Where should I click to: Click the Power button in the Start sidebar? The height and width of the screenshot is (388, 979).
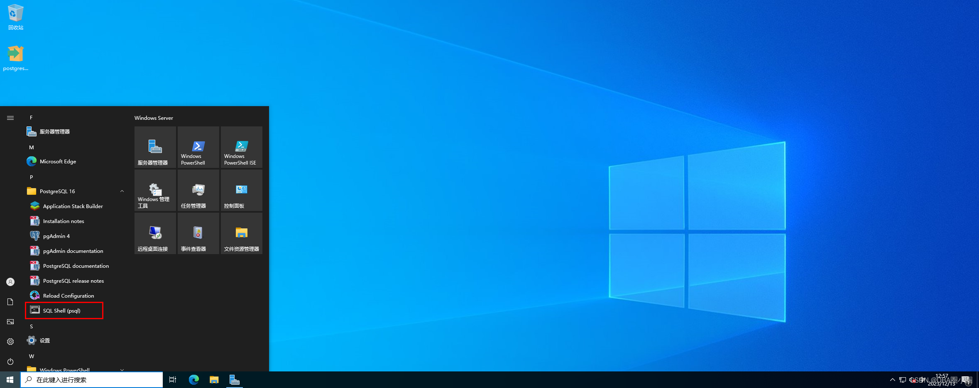(10, 361)
